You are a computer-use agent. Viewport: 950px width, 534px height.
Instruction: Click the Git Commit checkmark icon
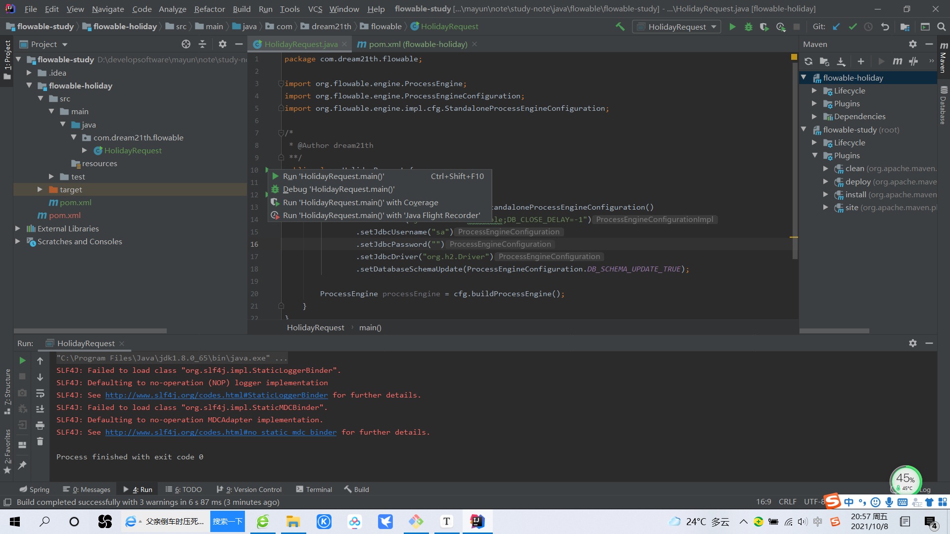click(x=853, y=27)
